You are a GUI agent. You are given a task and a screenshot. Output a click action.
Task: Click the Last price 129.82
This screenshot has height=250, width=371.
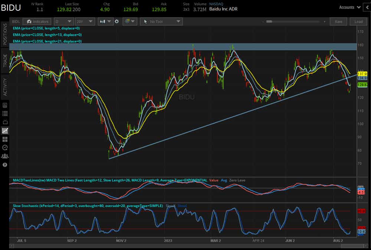click(64, 10)
